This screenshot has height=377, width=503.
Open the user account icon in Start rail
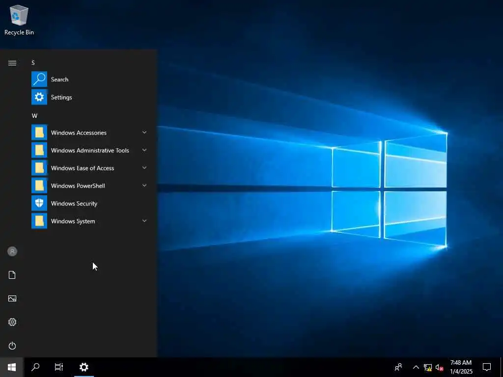click(x=12, y=251)
